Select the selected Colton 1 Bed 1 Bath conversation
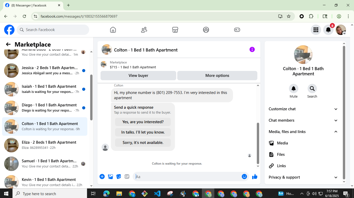 click(45, 126)
